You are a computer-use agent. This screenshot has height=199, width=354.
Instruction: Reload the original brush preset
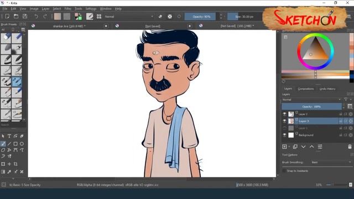coord(179,16)
